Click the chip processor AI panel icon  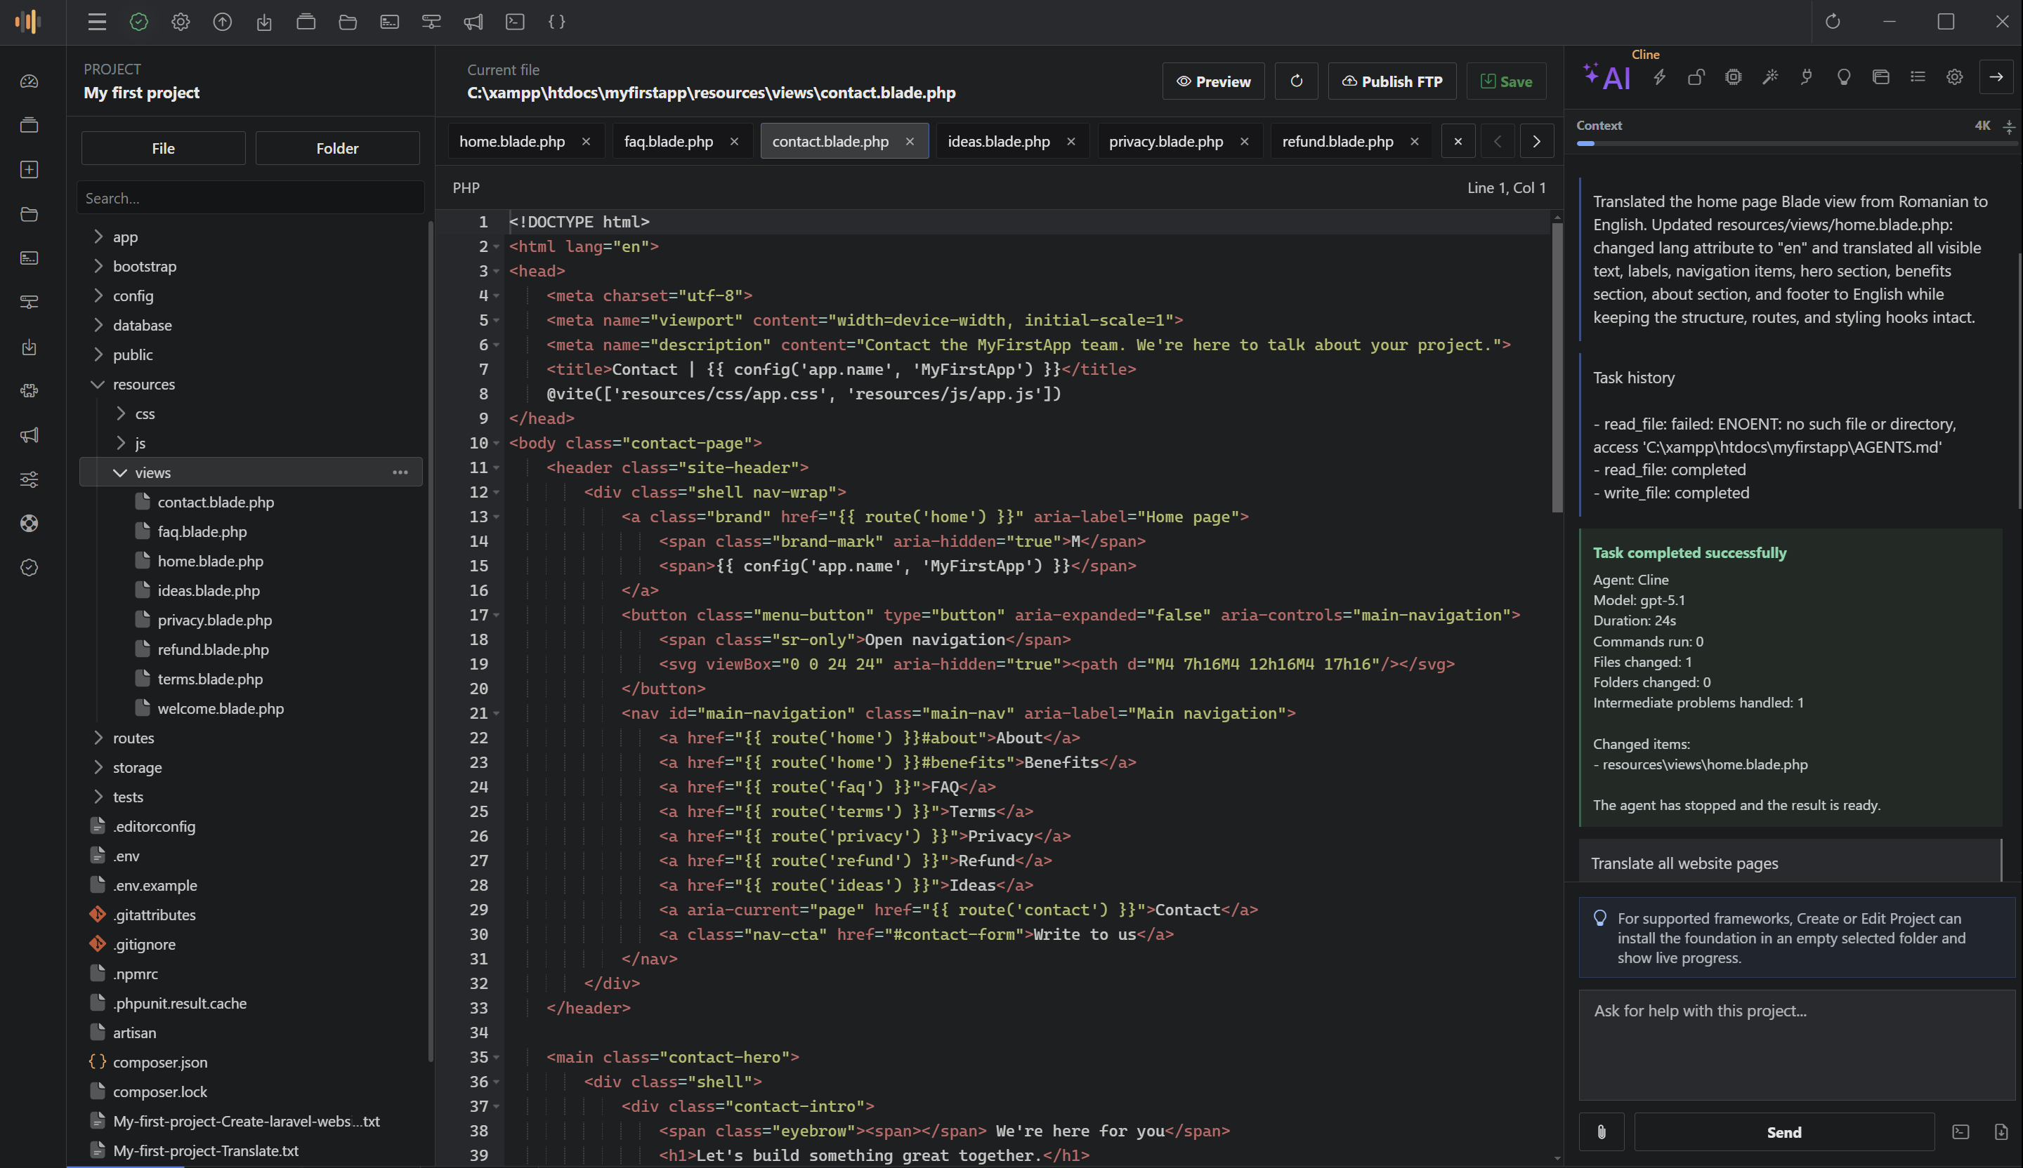pos(1733,77)
